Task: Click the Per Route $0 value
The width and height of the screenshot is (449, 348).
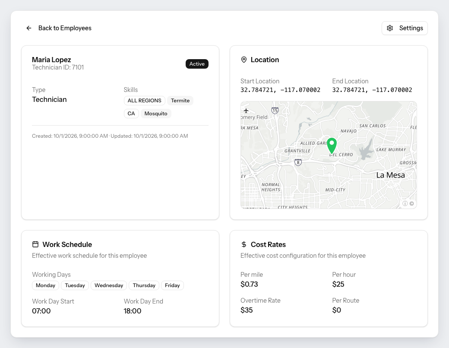Action: 336,310
